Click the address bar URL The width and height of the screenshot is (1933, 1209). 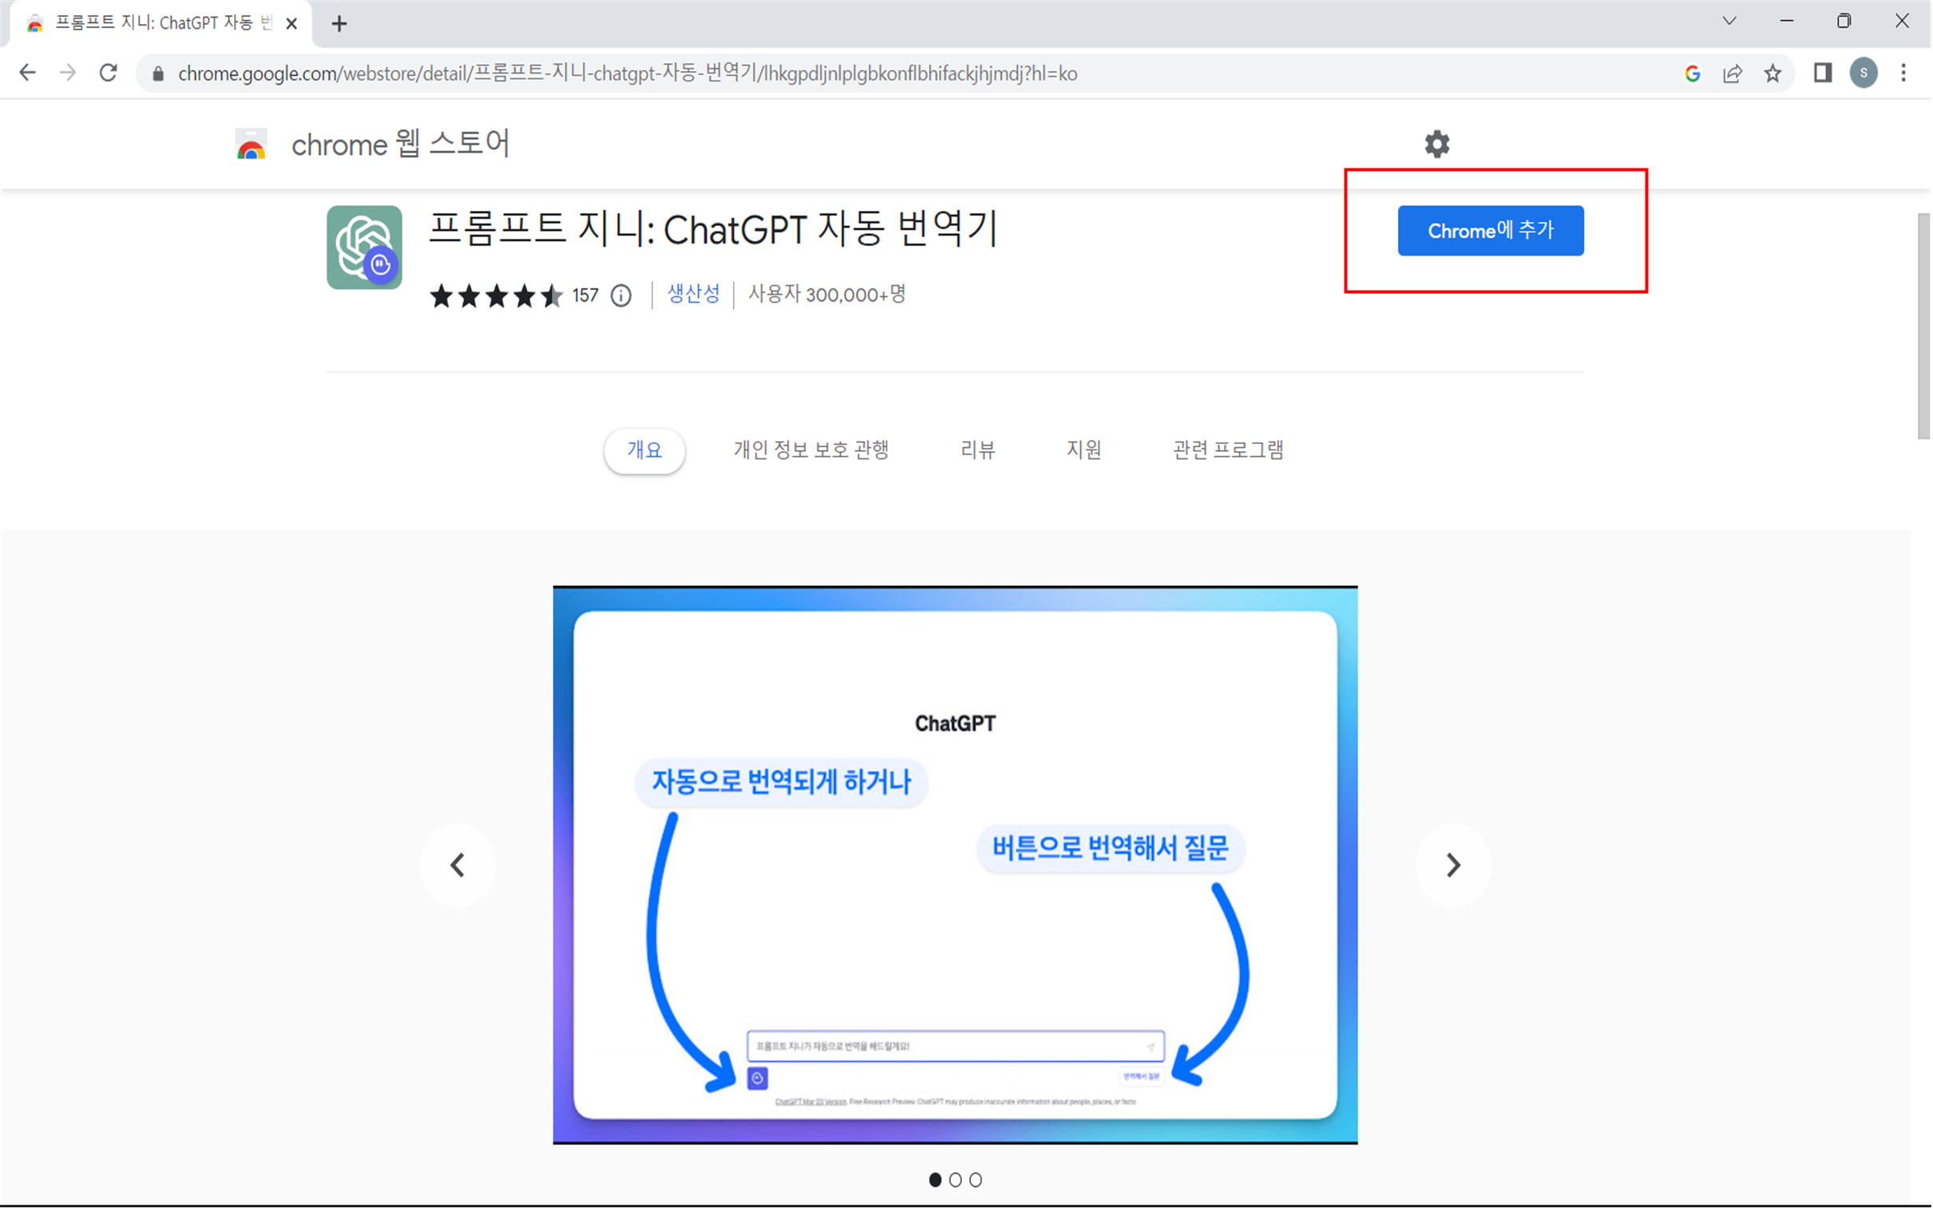628,73
